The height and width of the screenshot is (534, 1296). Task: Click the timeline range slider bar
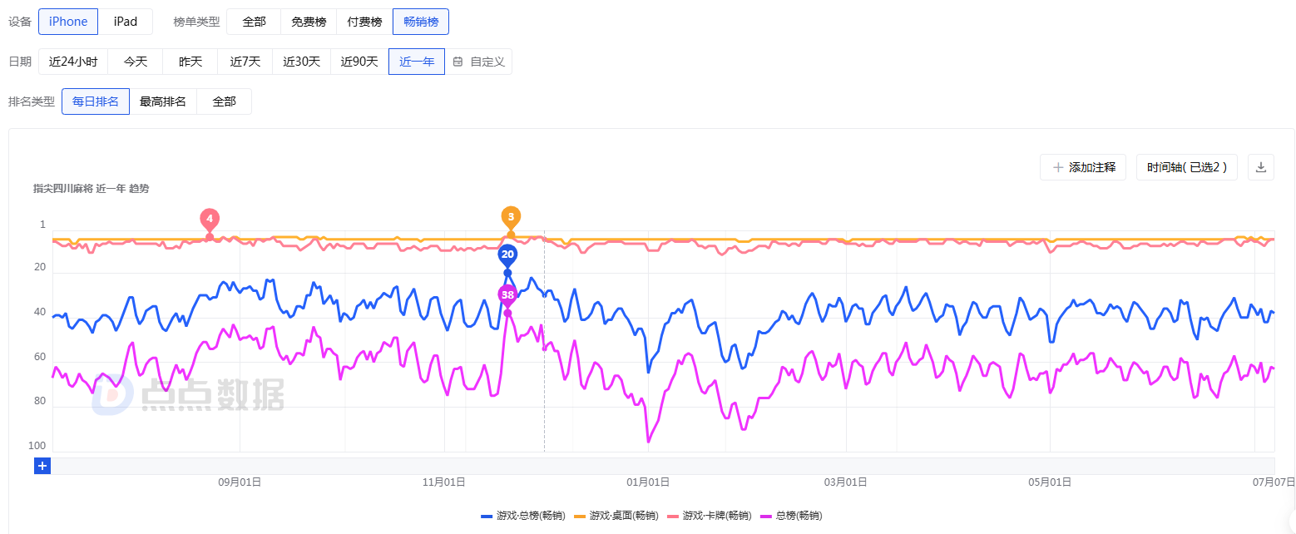[662, 466]
